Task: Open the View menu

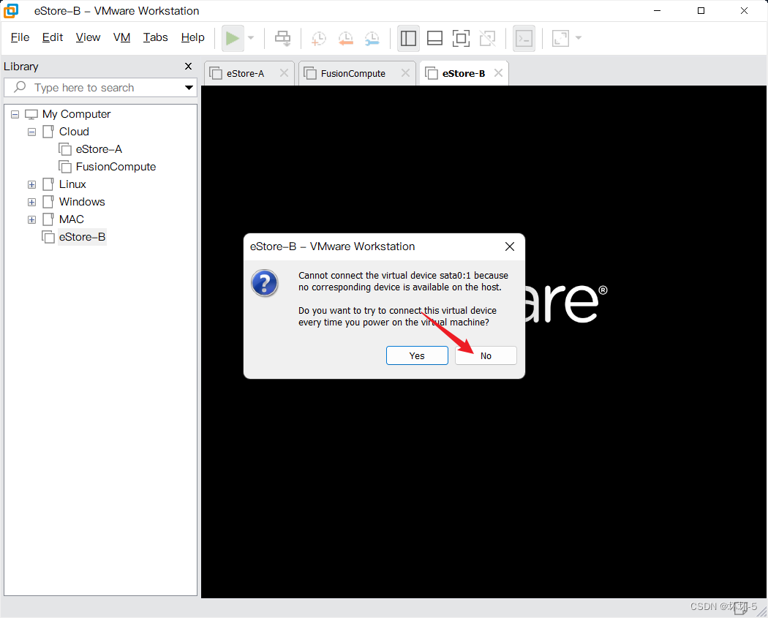Action: pos(89,37)
